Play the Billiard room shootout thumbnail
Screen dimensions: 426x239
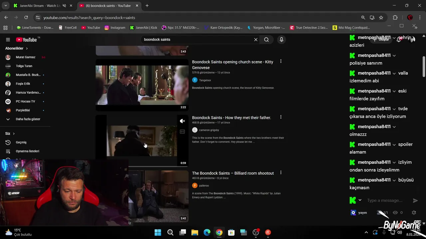coord(158,196)
